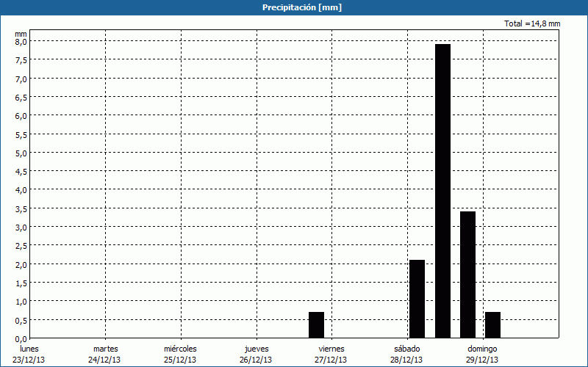
Task: Click the 6,5 y-axis value
Action: [21, 98]
